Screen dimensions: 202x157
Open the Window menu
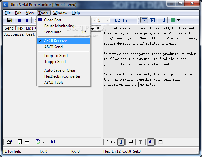coord(60,13)
